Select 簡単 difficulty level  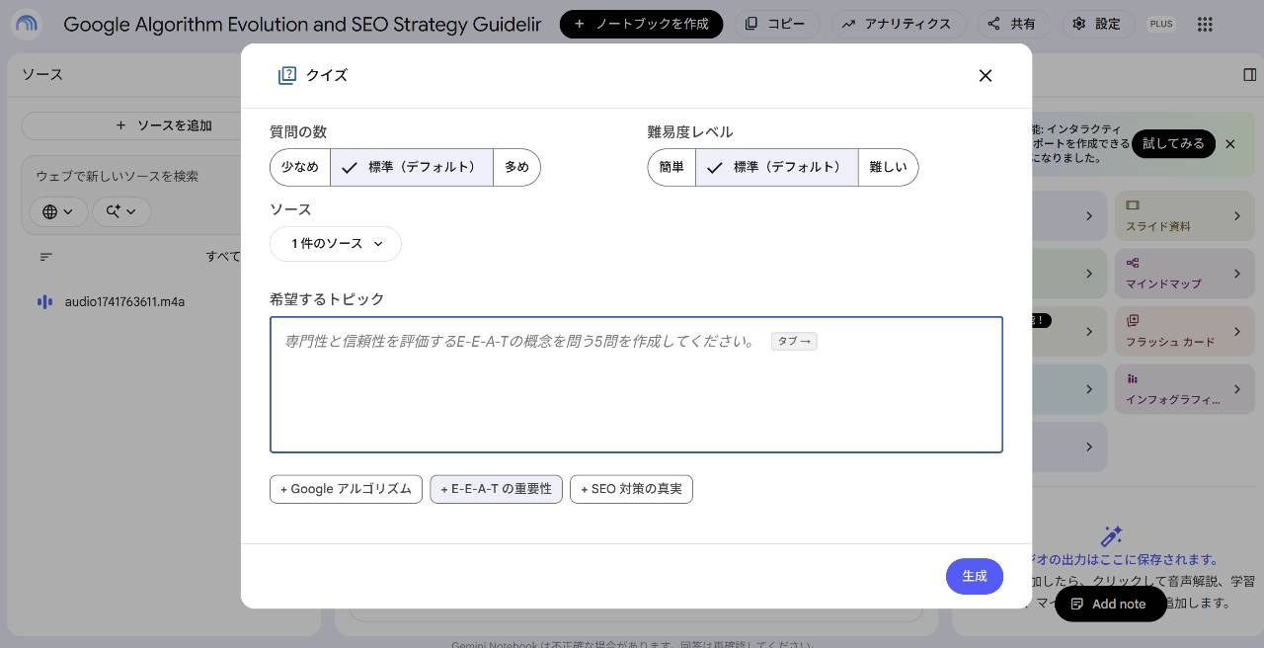[x=671, y=167]
